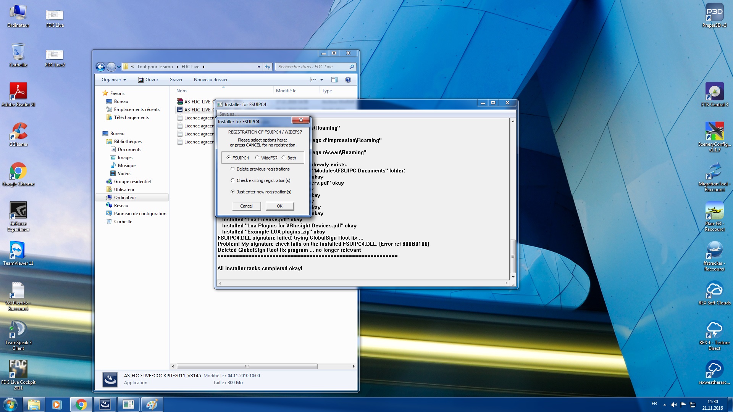The image size is (733, 412).
Task: Open the REX Soft Clouds icon
Action: tap(714, 291)
